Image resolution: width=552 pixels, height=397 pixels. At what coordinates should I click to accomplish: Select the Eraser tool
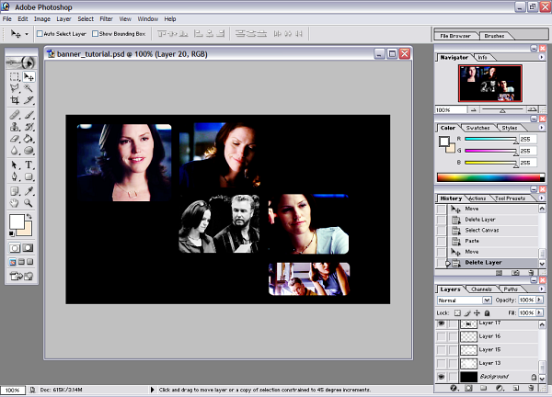click(x=15, y=139)
